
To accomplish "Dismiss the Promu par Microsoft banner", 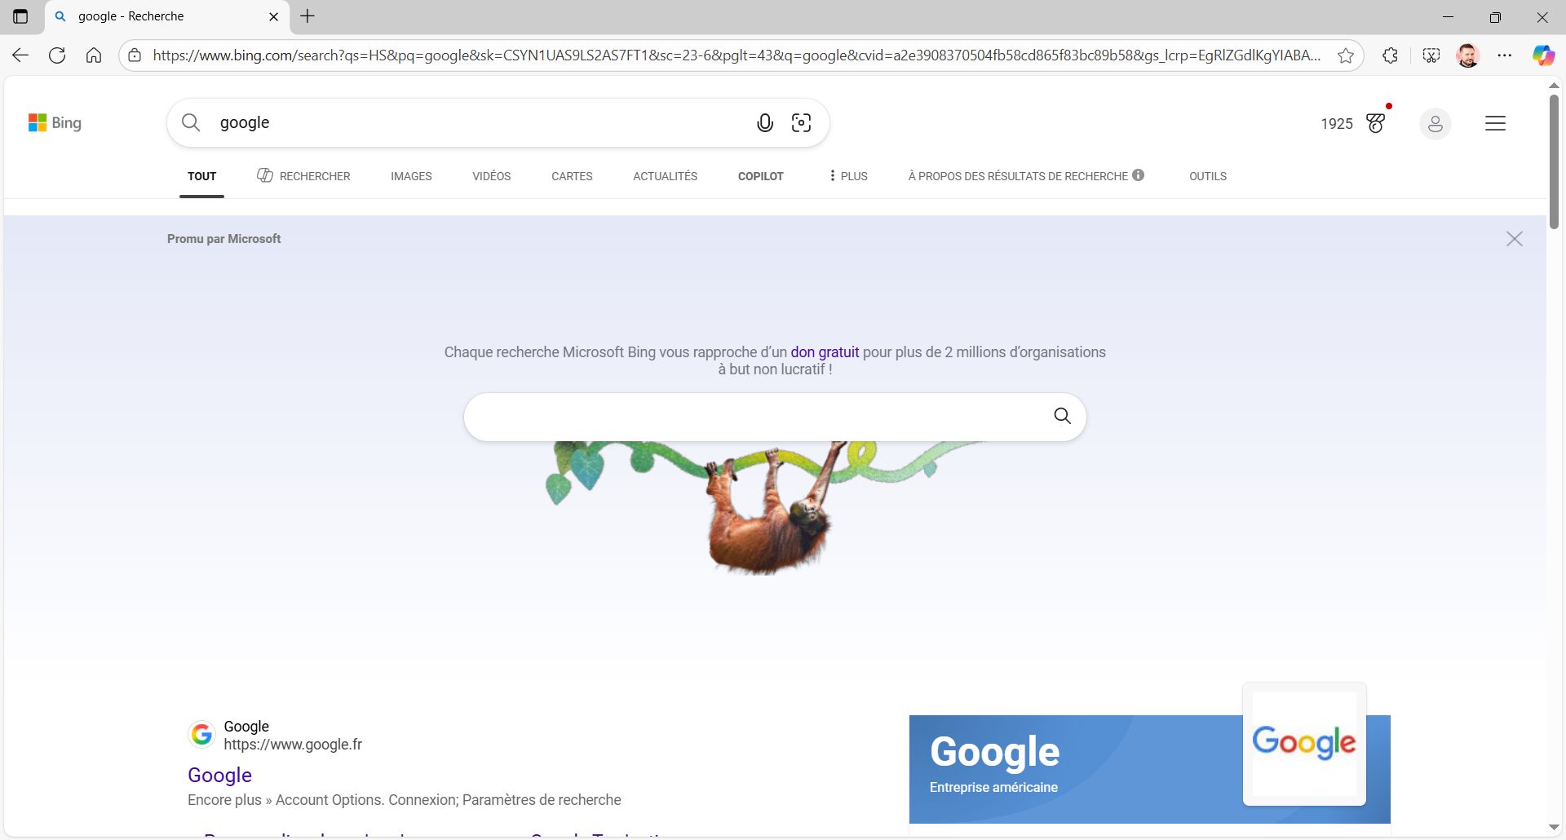I will [1515, 238].
